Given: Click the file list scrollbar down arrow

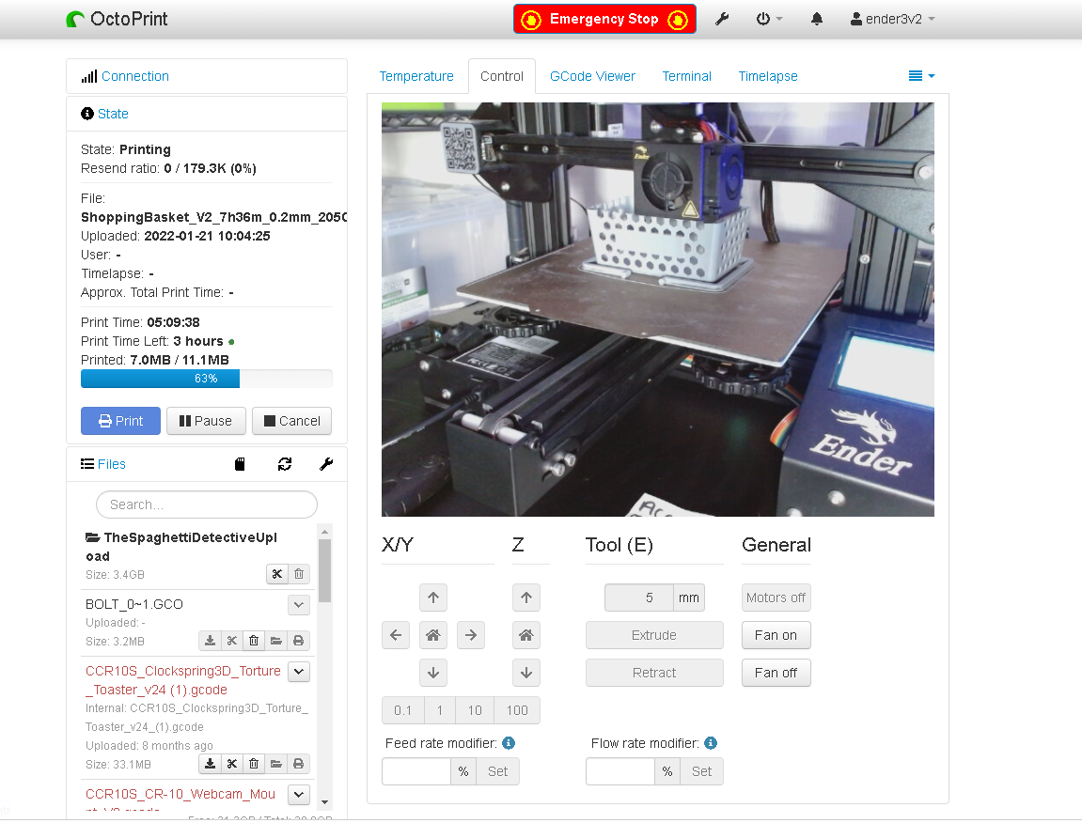Looking at the screenshot, I should pyautogui.click(x=324, y=802).
